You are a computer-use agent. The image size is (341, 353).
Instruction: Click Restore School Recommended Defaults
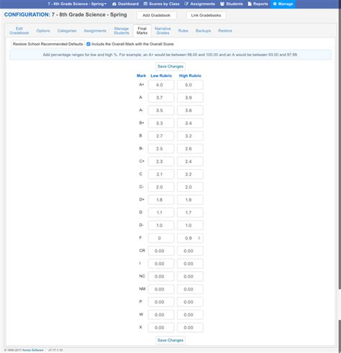pos(47,44)
